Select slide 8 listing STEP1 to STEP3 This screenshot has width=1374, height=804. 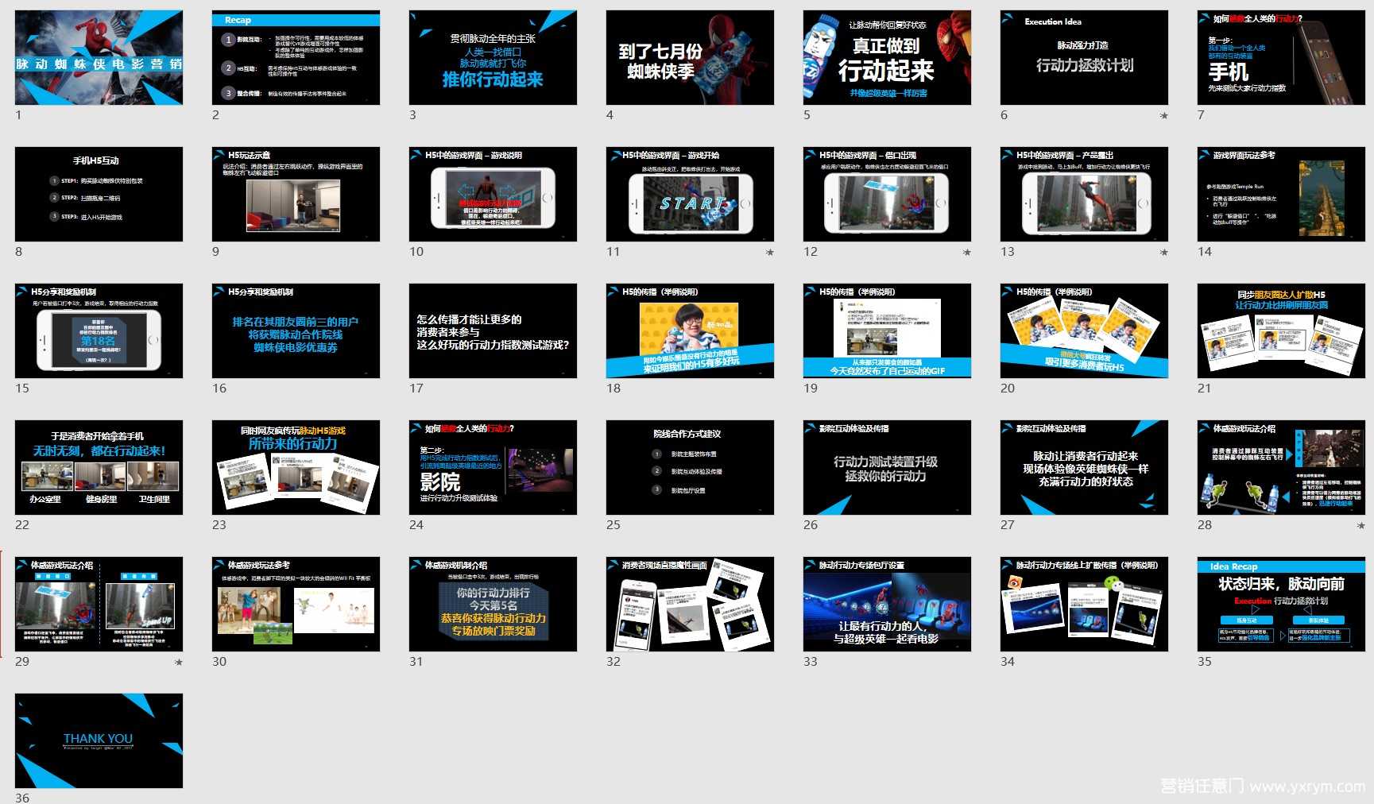[99, 194]
